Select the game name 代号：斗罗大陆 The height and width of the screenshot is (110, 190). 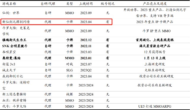(14, 106)
